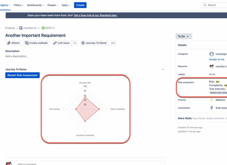This screenshot has height=165, width=227.
Task: Open the Journey To Rome panel options
Action: point(163,69)
